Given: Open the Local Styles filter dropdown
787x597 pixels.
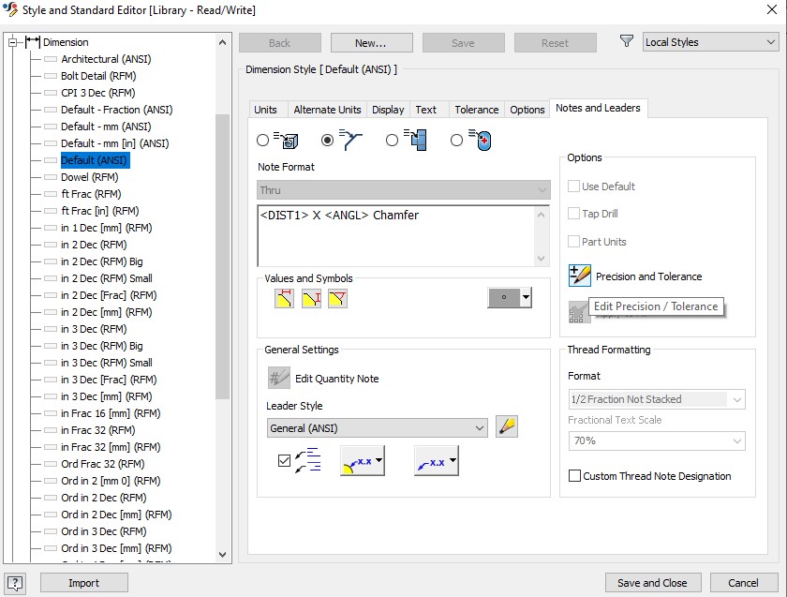Looking at the screenshot, I should tap(711, 42).
